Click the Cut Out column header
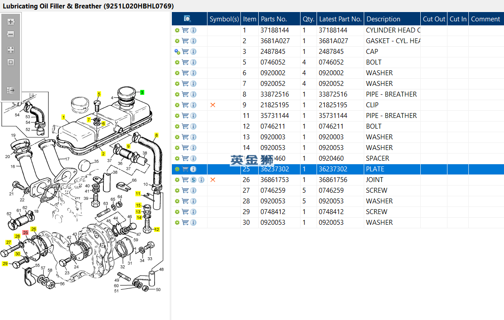Screen dimensions: 504x320 coord(434,19)
